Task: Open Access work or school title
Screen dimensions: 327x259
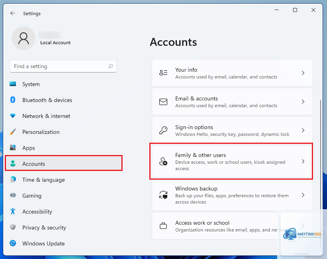Action: point(202,223)
